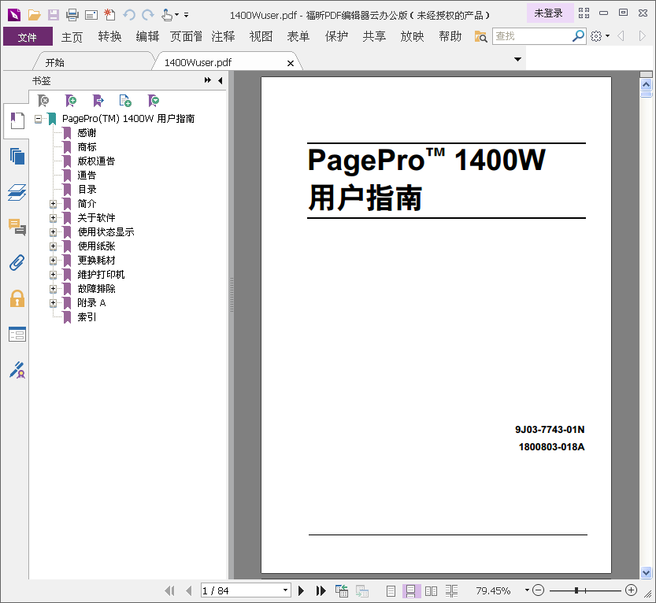Viewport: 656px width, 603px height.
Task: Go to the next page
Action: [301, 590]
